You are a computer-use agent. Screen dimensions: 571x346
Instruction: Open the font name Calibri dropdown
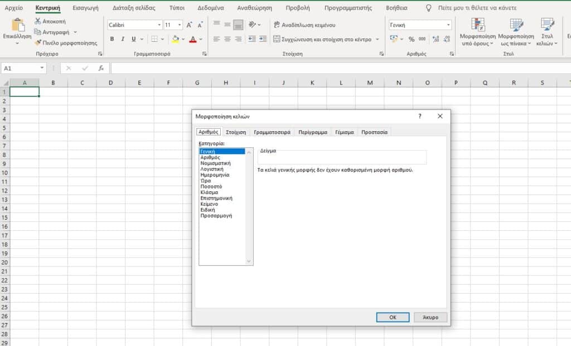coord(159,24)
